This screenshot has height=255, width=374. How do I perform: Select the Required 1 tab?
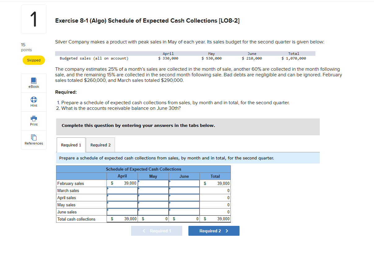pos(71,145)
